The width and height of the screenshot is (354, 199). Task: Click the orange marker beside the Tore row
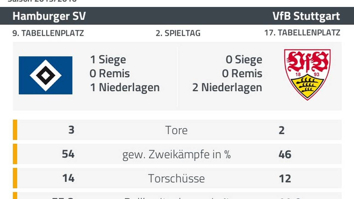tap(15, 130)
